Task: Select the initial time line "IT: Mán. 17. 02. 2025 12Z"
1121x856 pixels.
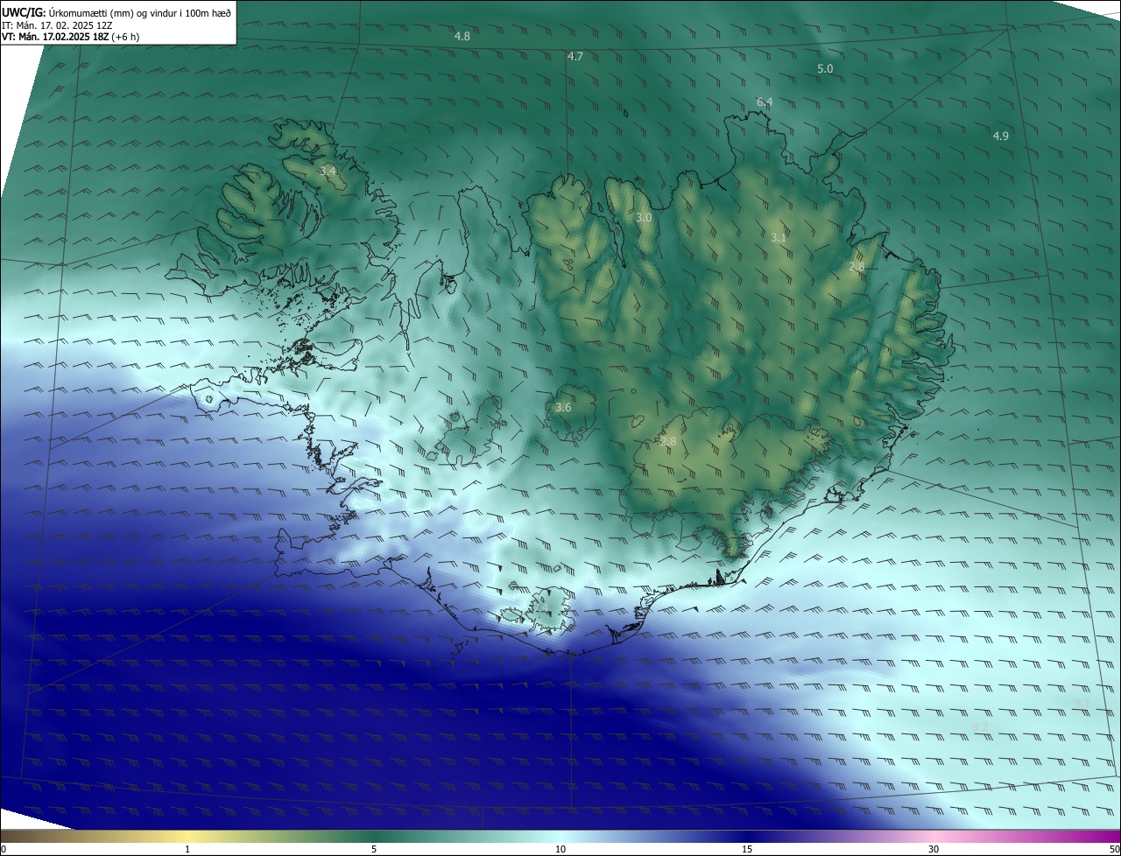Action: click(56, 25)
